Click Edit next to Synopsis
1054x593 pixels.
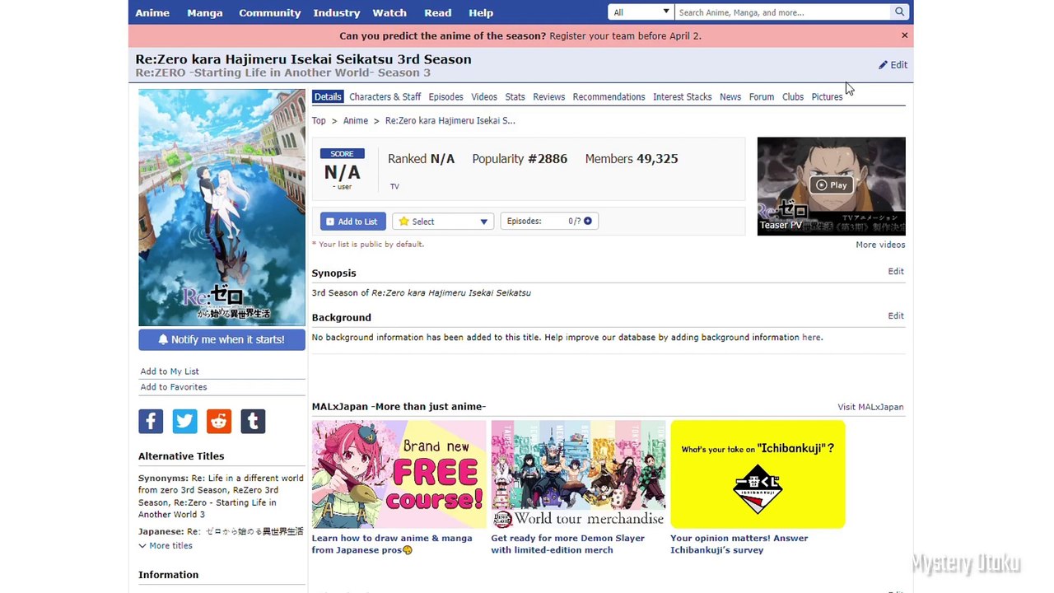click(x=896, y=271)
